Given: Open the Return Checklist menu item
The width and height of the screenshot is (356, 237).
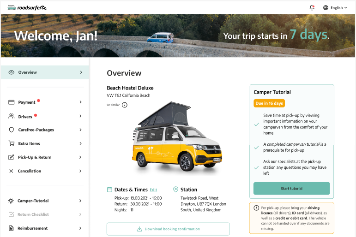Looking at the screenshot, I should [x=45, y=214].
